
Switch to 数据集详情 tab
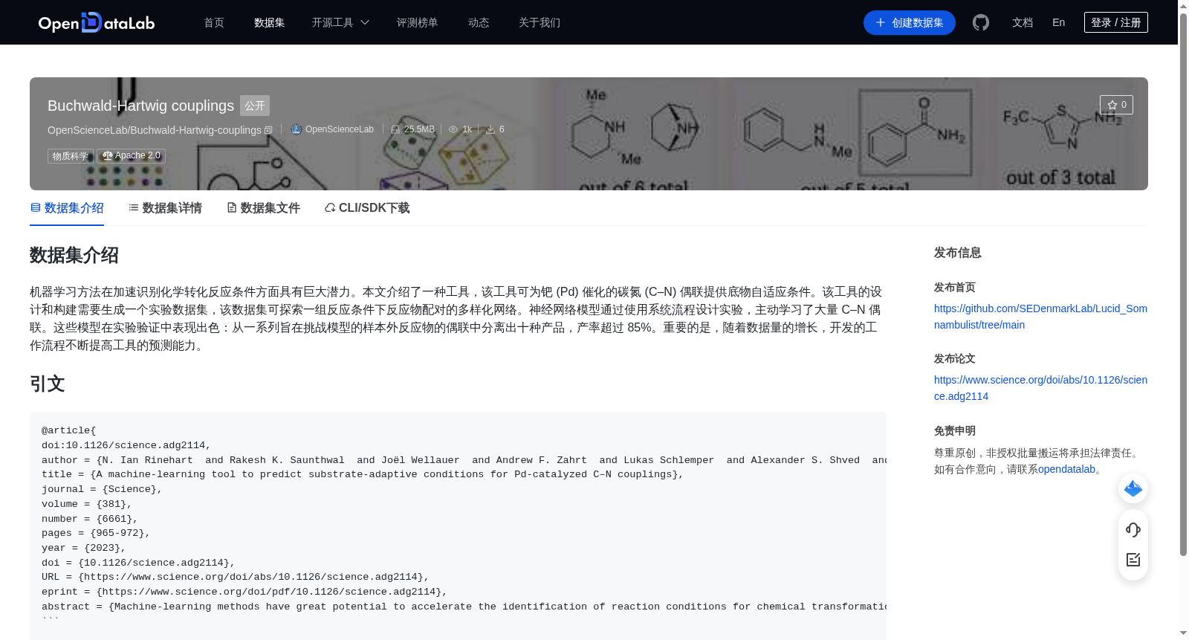pos(165,208)
